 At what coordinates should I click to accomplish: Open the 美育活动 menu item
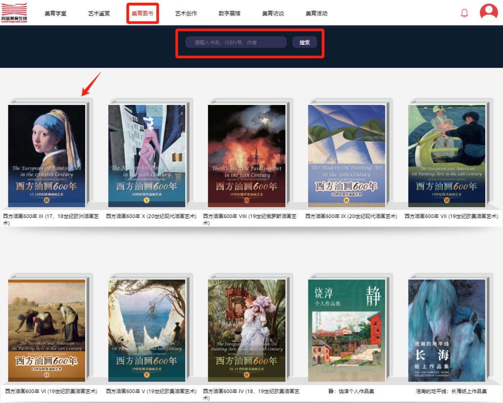coord(316,13)
